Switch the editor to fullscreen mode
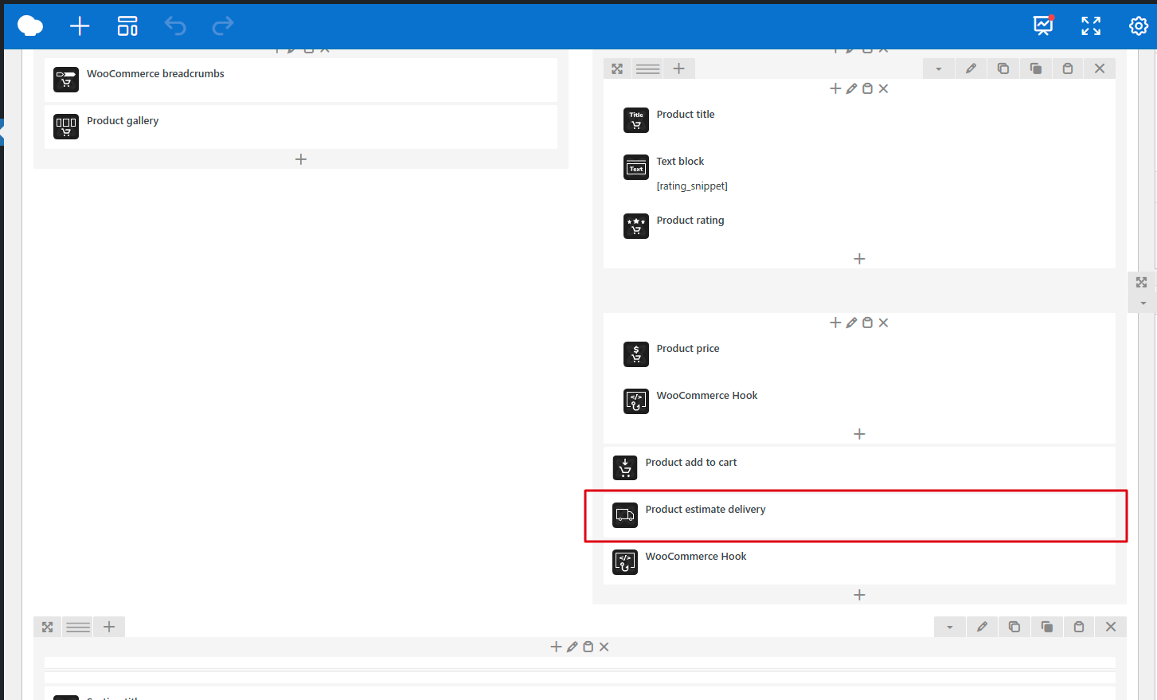Viewport: 1157px width, 700px height. 1091,26
